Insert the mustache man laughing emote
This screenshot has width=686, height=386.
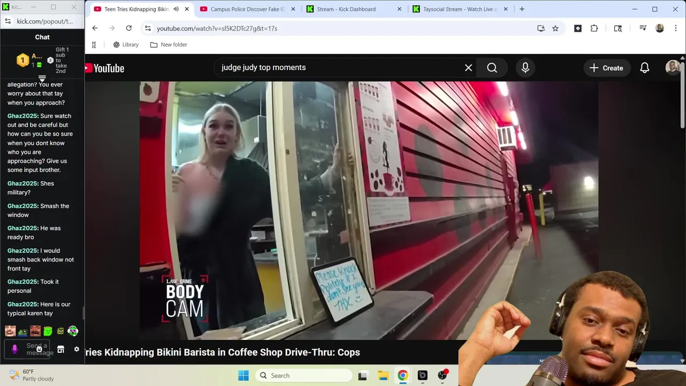[x=35, y=331]
